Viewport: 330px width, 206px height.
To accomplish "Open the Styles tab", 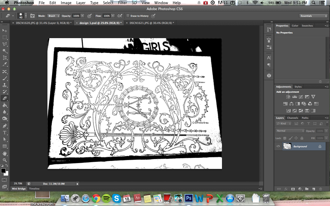I will (298, 87).
